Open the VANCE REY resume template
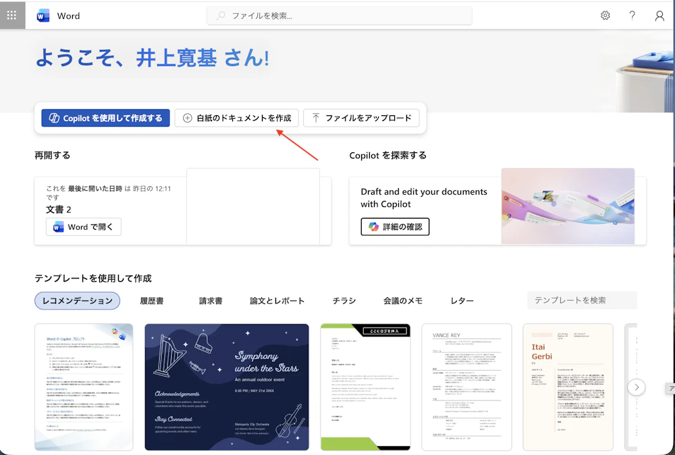Image resolution: width=675 pixels, height=455 pixels. point(466,387)
